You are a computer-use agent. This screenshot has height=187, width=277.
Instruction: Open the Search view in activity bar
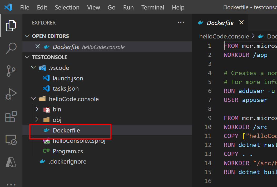tap(11, 48)
